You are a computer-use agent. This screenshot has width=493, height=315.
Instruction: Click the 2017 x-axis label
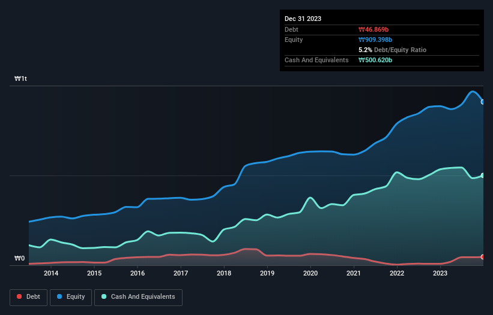pos(181,273)
